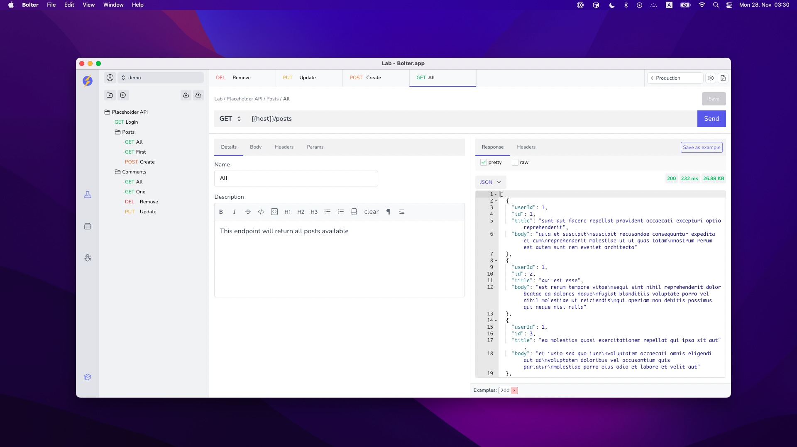Open the Params tab
The height and width of the screenshot is (447, 797).
315,147
